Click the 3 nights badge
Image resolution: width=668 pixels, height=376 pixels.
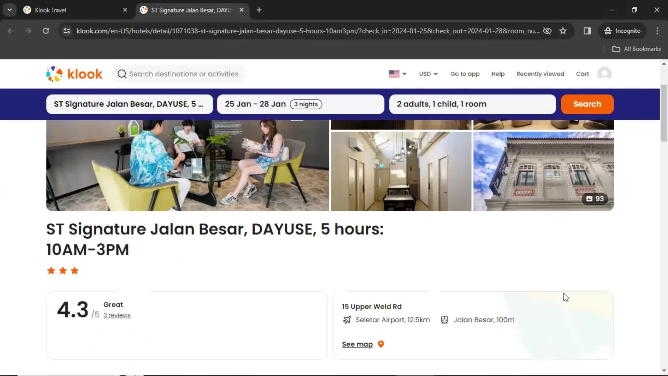coord(306,104)
